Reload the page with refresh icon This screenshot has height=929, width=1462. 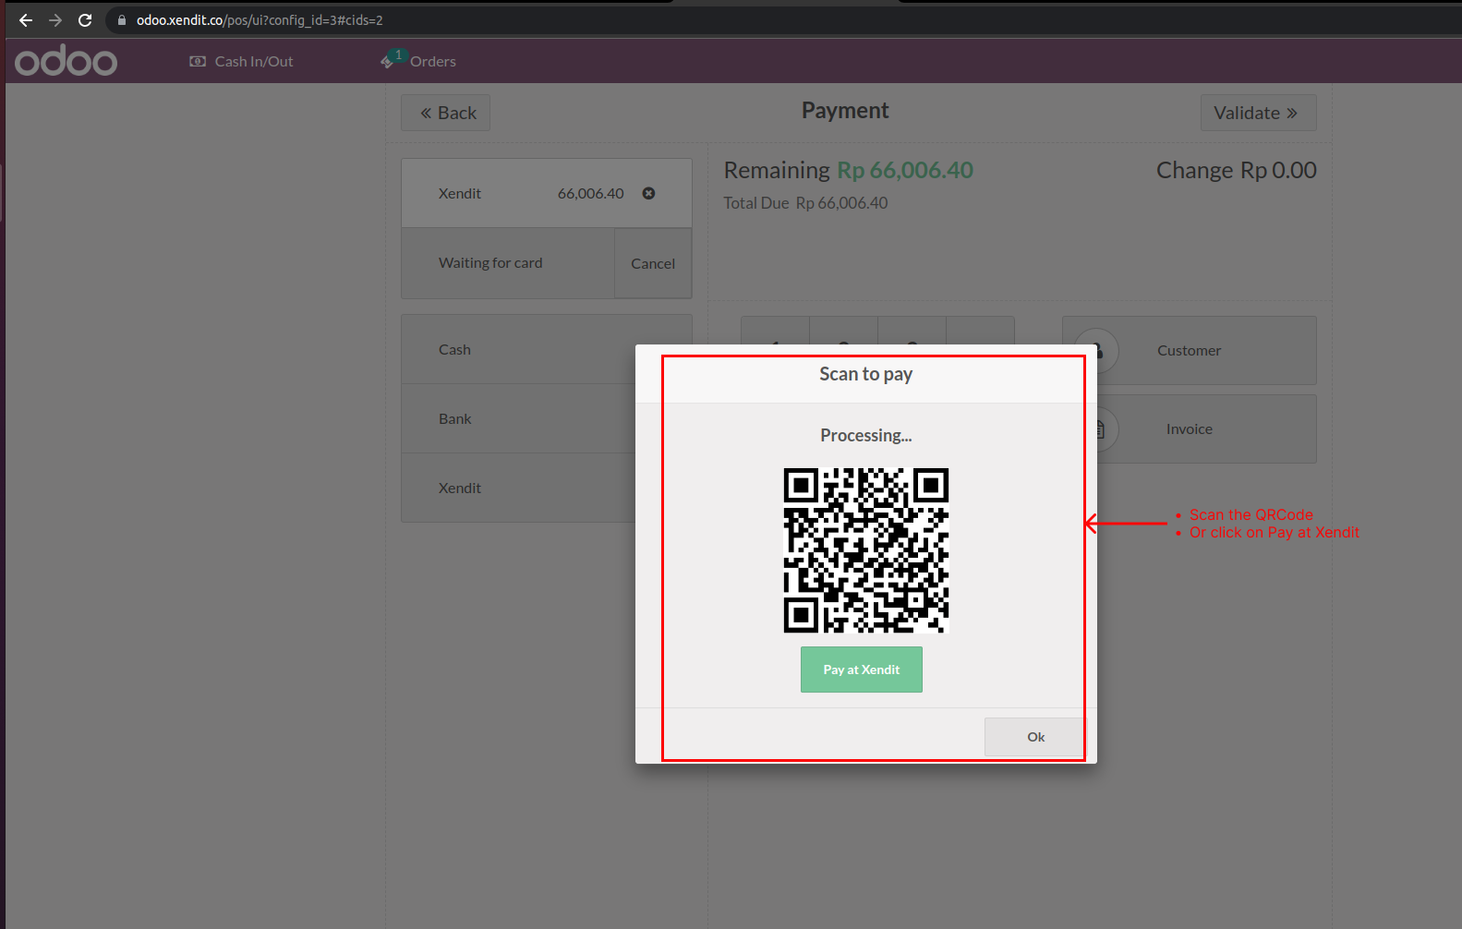pos(85,19)
